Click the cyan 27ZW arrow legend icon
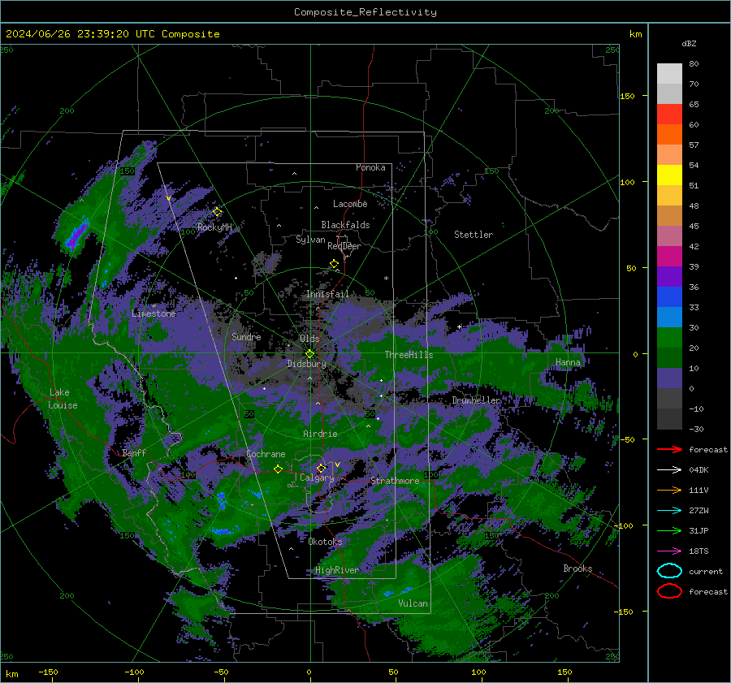Screen dimensions: 731x683 (x=669, y=511)
